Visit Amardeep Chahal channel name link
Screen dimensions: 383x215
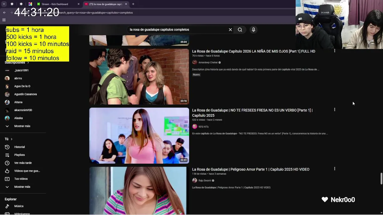(x=208, y=62)
